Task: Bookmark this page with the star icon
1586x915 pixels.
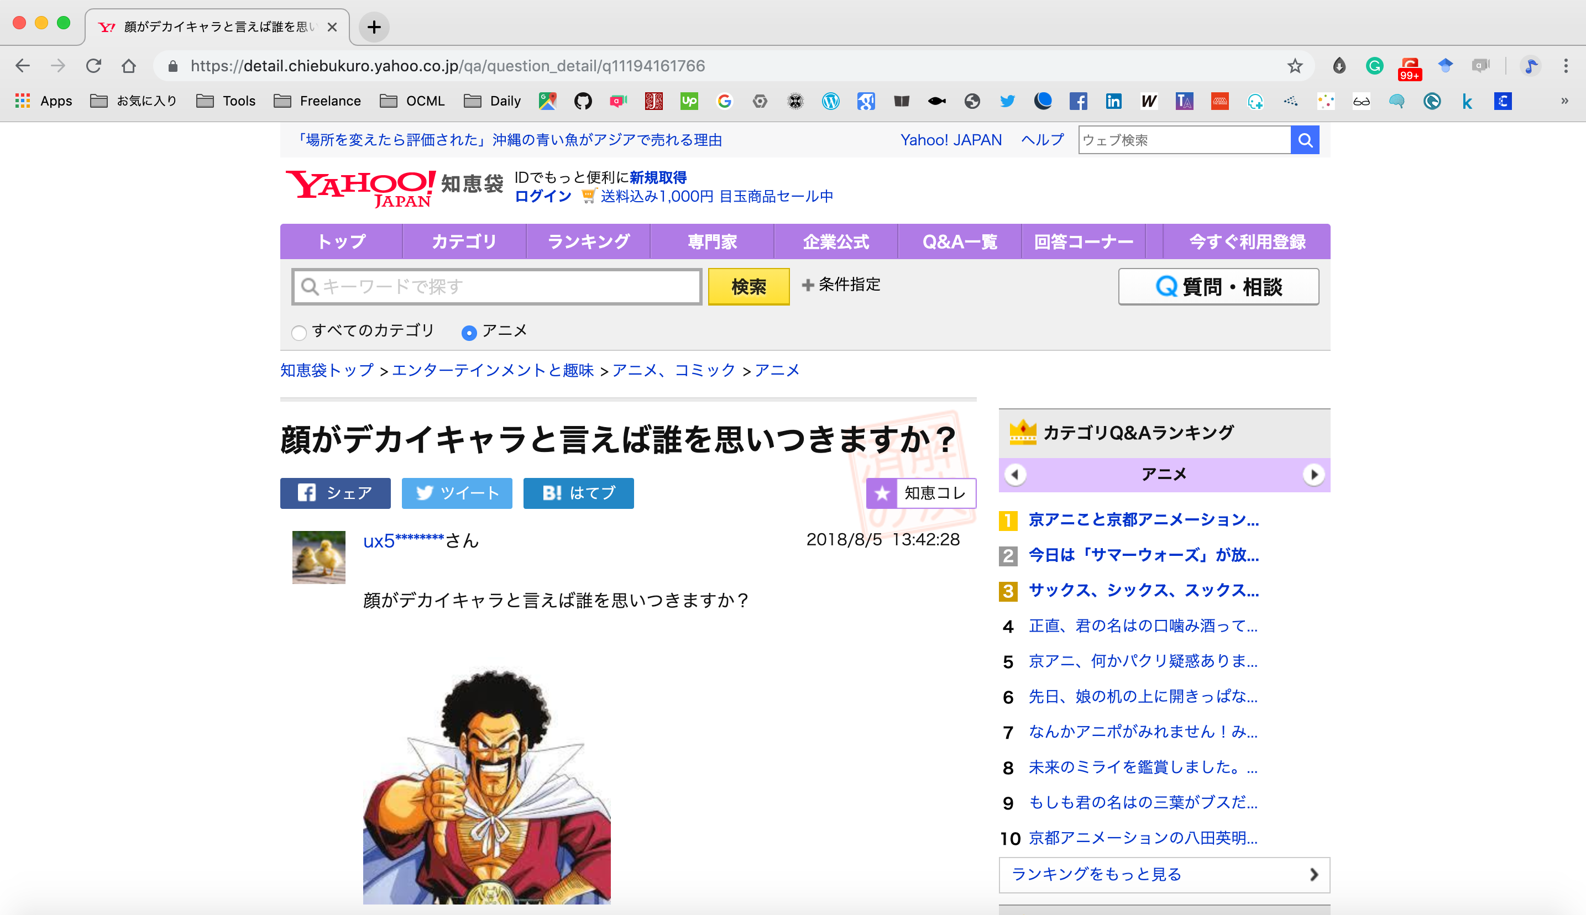Action: [x=1294, y=65]
